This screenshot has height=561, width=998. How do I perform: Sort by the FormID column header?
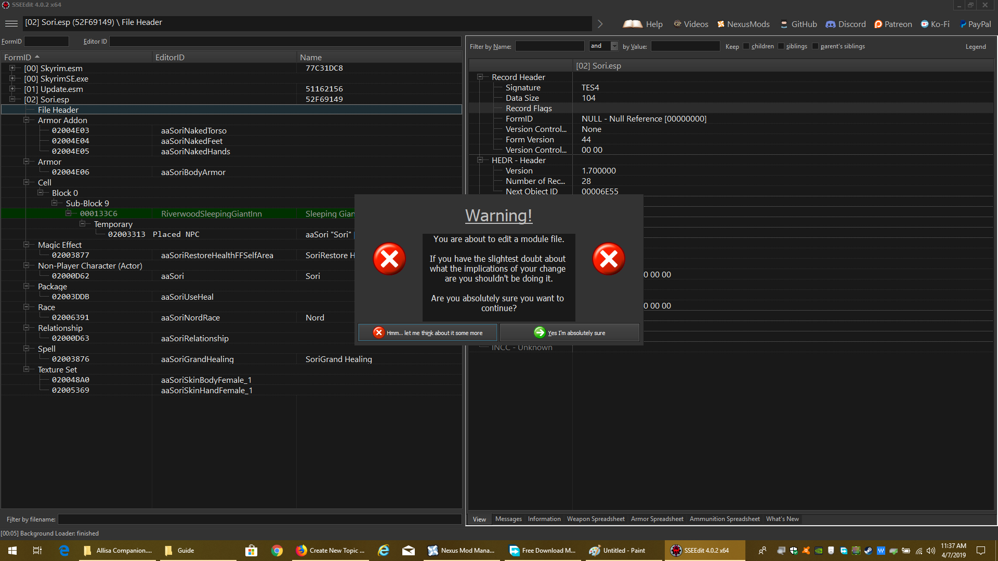coord(76,57)
